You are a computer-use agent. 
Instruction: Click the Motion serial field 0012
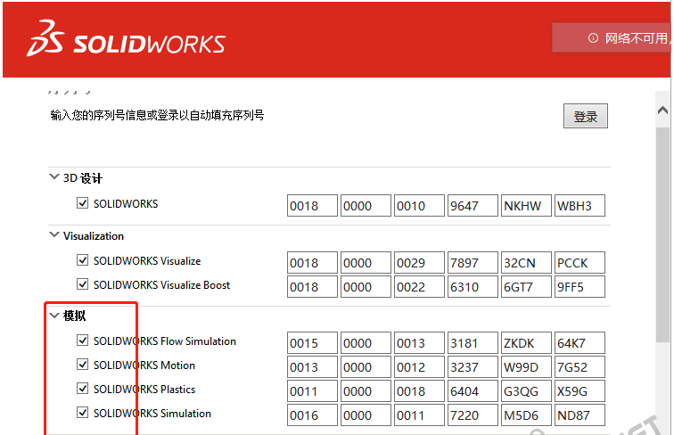click(419, 366)
